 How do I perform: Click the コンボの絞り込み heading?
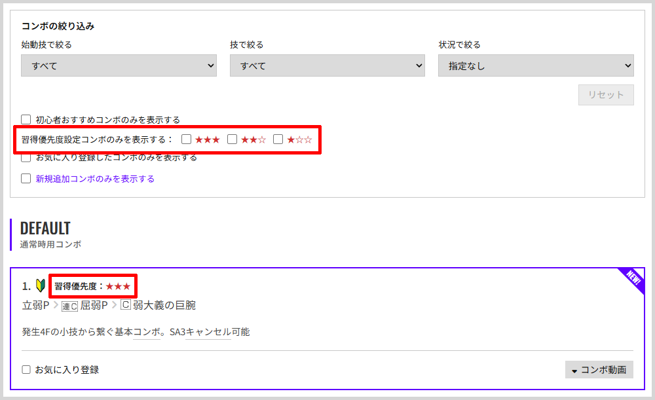(x=58, y=26)
